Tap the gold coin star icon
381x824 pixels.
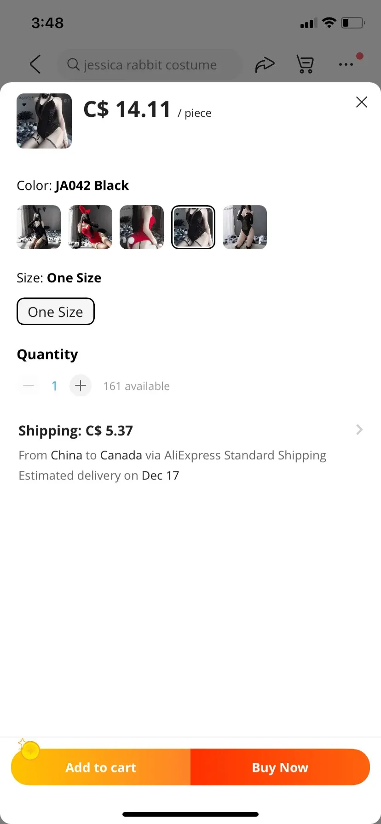pos(29,751)
